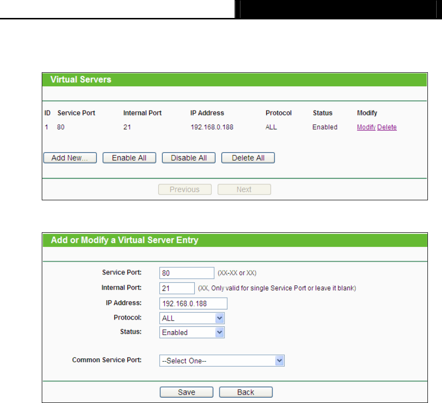The width and height of the screenshot is (442, 403).
Task: Focus the Service Port input field
Action: pyautogui.click(x=187, y=273)
